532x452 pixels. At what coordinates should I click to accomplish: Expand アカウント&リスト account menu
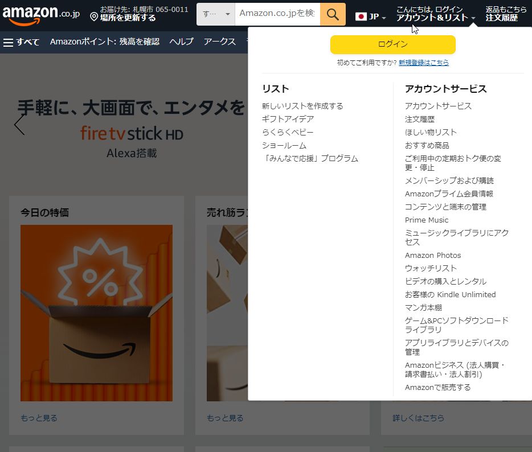coord(436,18)
